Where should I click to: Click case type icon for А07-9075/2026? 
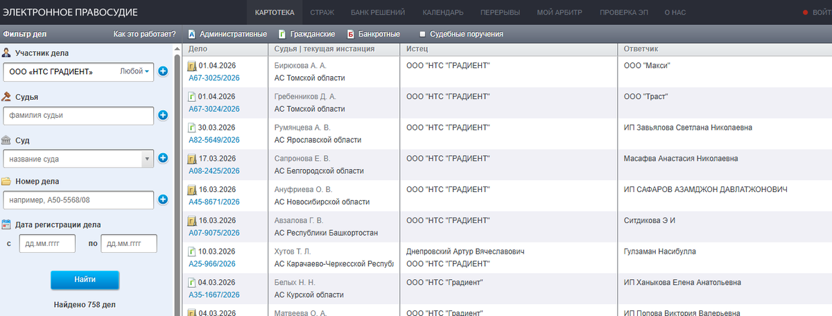click(x=192, y=221)
